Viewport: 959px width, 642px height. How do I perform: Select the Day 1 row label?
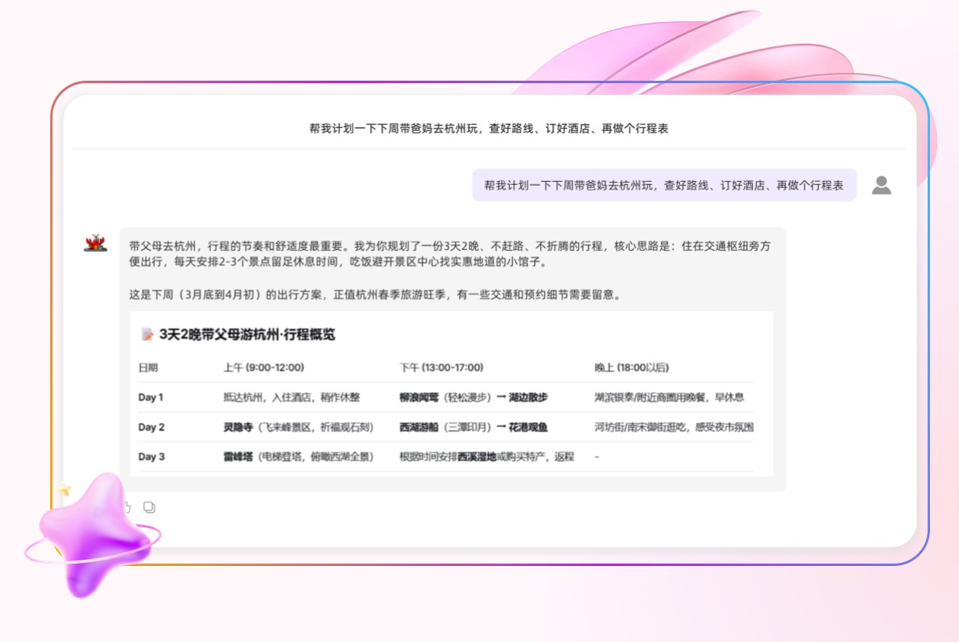[x=151, y=397]
